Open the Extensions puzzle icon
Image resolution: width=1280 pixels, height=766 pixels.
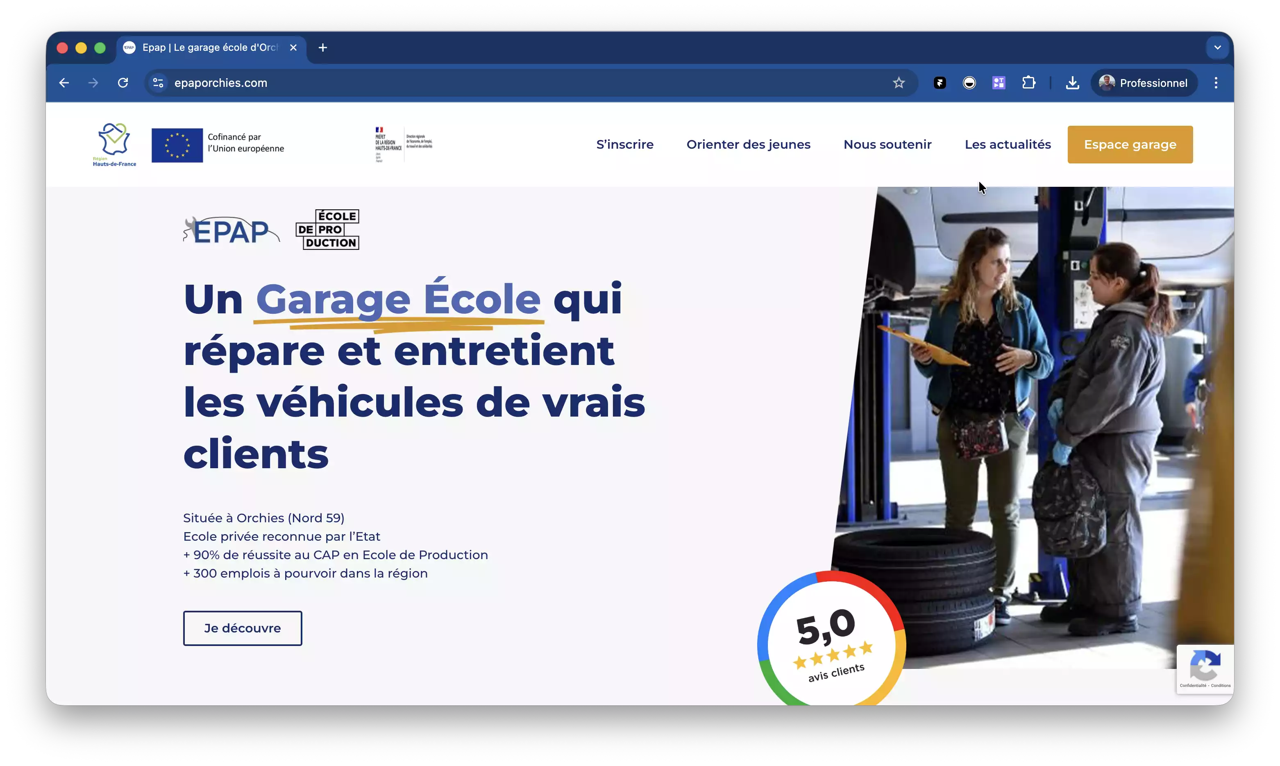pyautogui.click(x=1028, y=83)
